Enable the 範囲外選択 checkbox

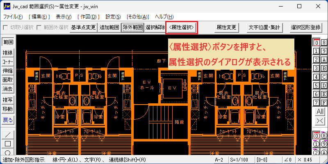[x=39, y=27]
